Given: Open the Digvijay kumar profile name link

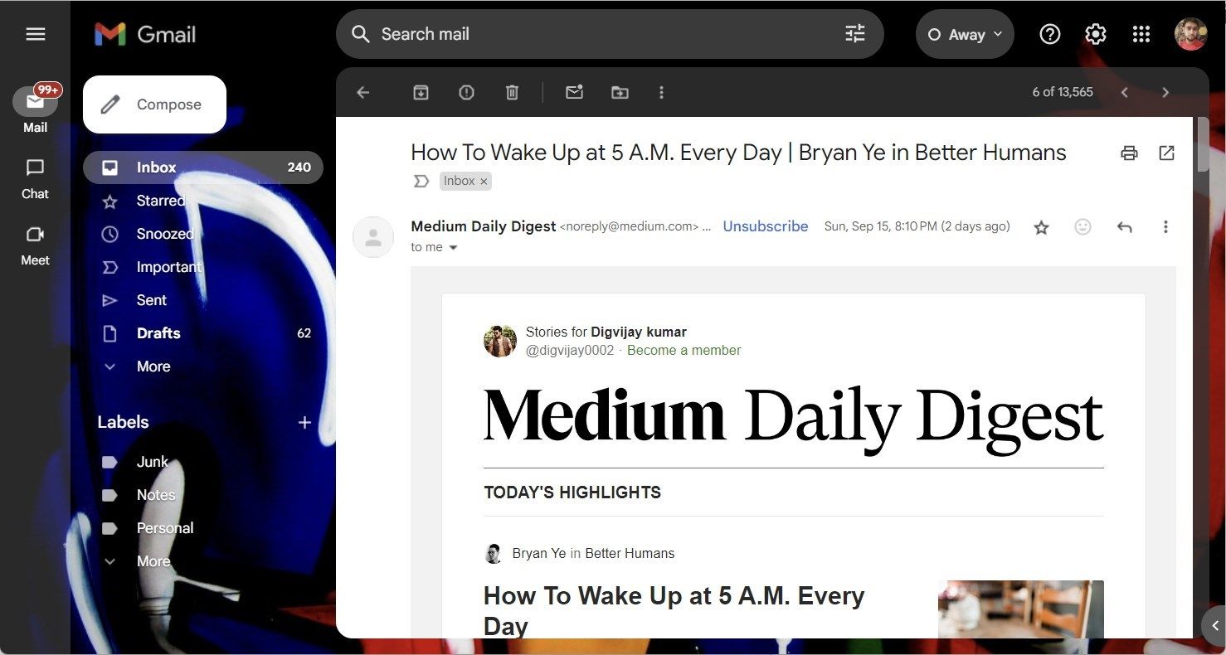Looking at the screenshot, I should click(x=639, y=332).
